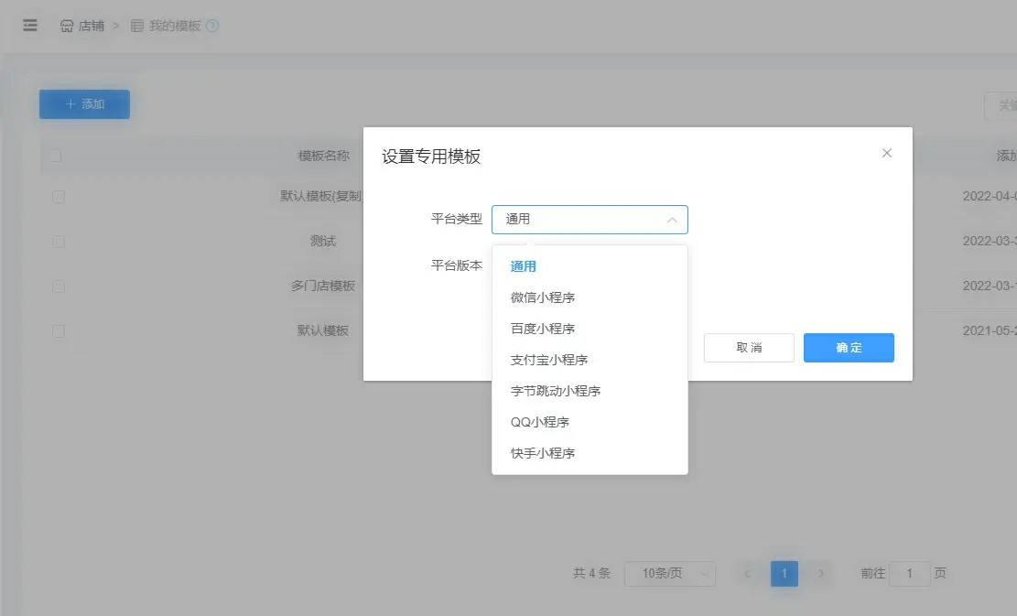Go to the previous page arrow

pyautogui.click(x=748, y=574)
